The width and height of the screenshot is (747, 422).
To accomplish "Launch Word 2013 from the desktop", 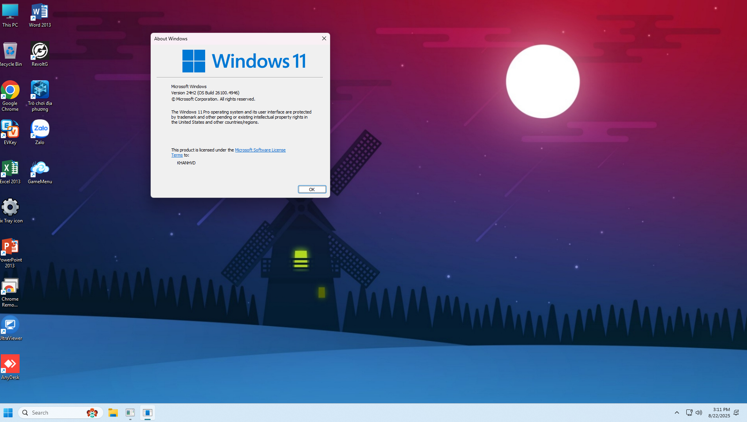I will pyautogui.click(x=40, y=15).
